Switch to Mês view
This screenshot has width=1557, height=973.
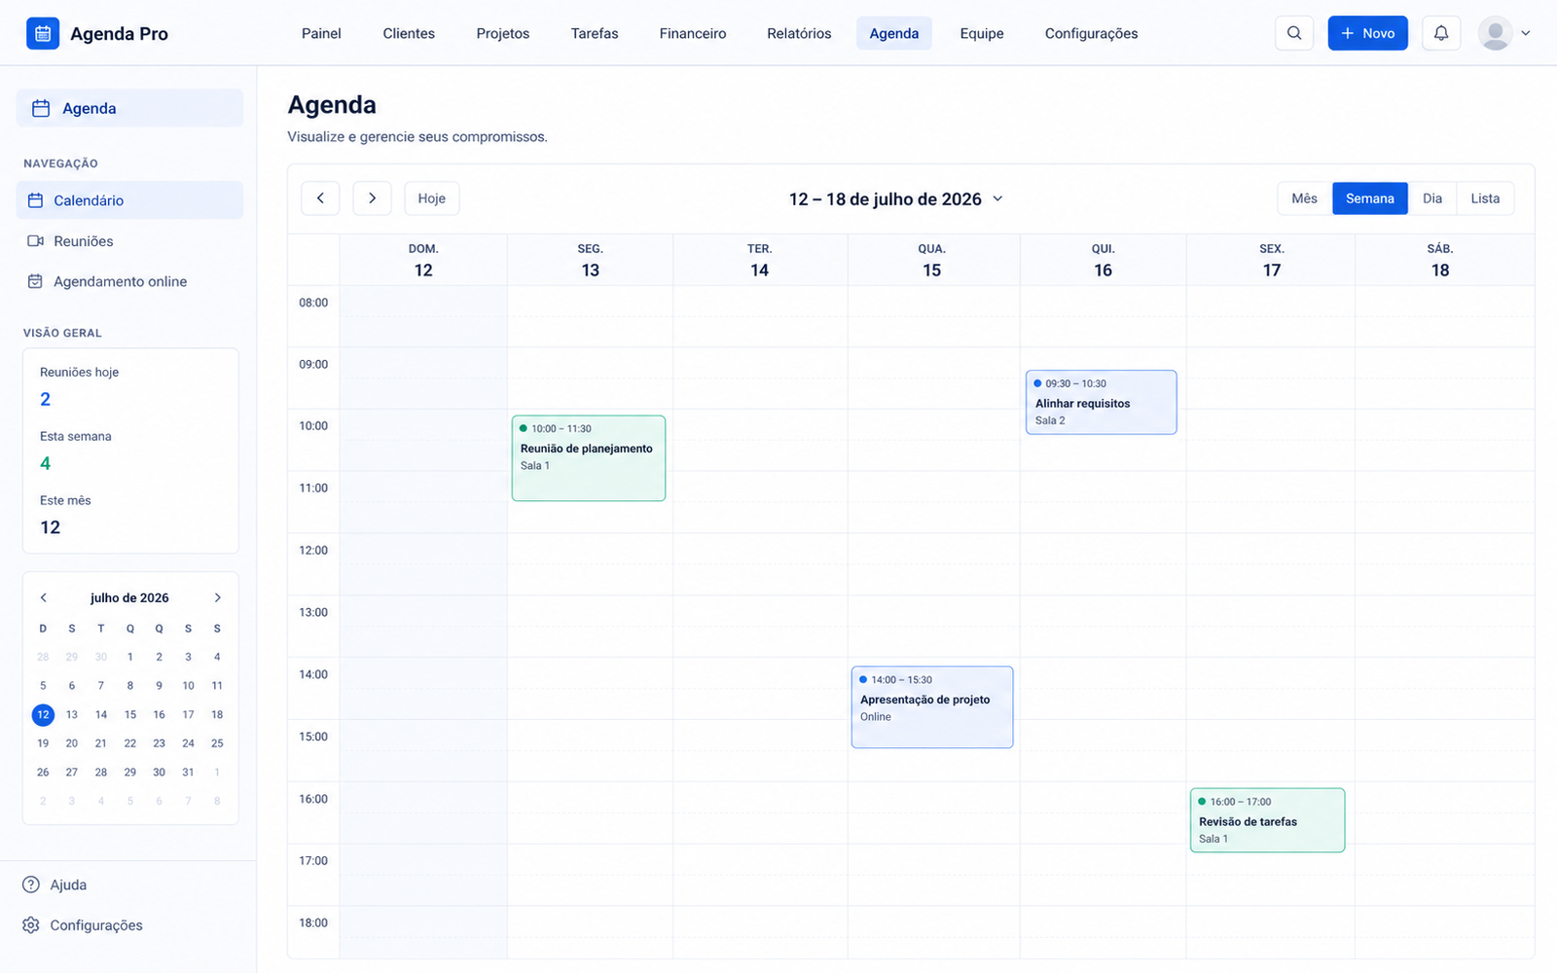1305,198
